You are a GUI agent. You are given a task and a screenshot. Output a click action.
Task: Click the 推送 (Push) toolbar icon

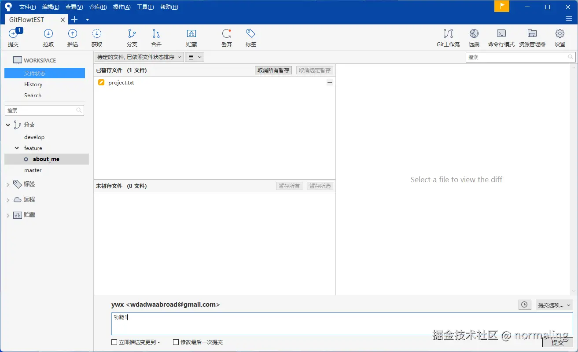tap(73, 34)
